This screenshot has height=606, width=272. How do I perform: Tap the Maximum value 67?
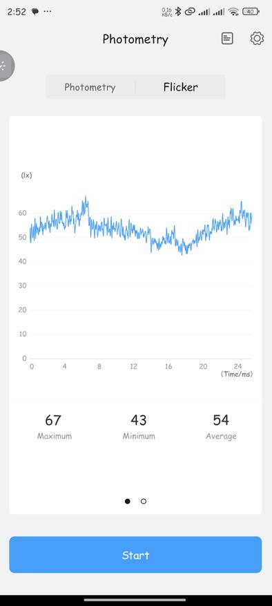point(53,419)
